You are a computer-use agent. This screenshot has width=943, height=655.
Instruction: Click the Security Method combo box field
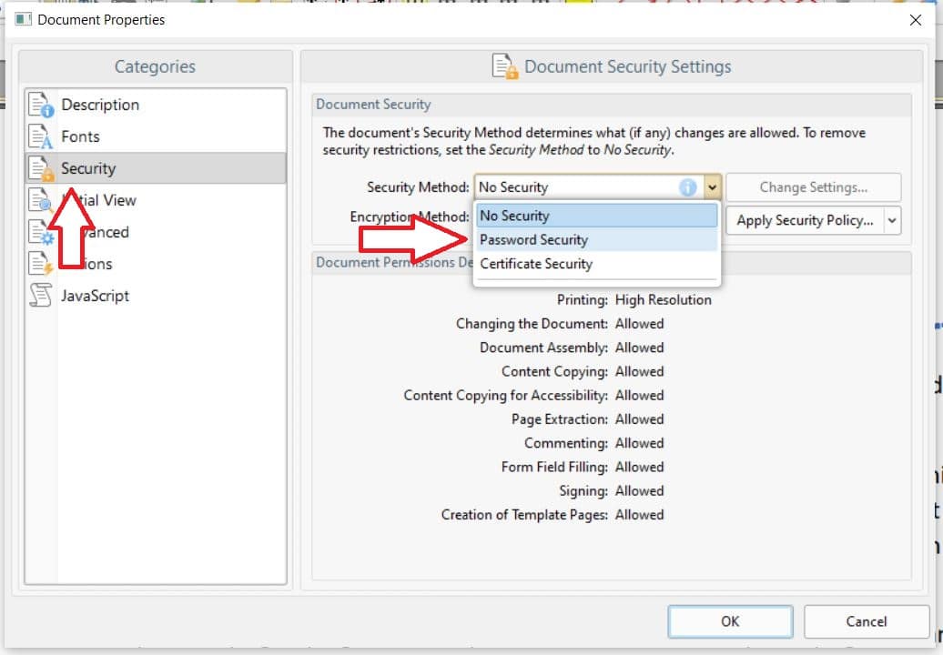click(597, 187)
